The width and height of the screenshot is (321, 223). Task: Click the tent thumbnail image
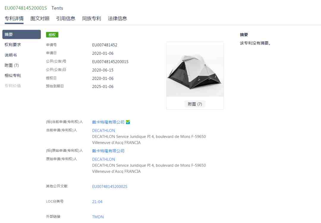[x=195, y=69]
